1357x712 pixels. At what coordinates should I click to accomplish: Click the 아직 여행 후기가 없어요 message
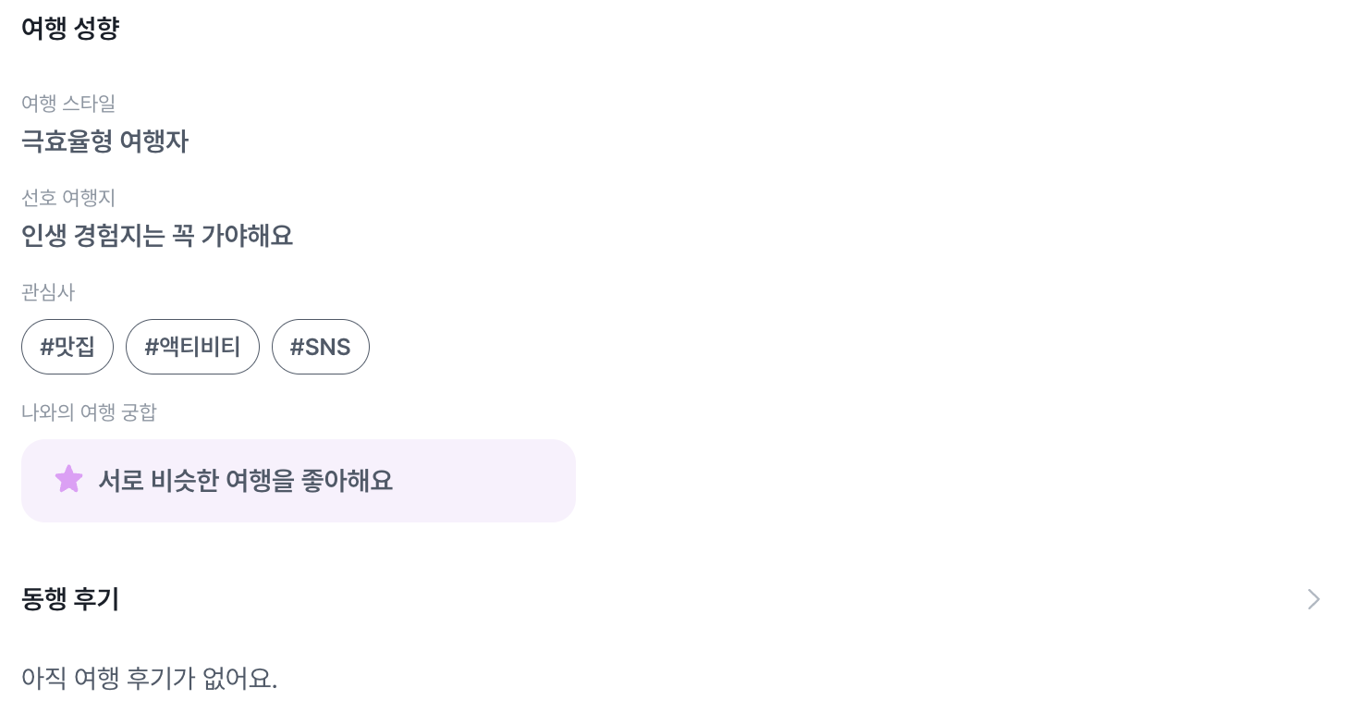tap(149, 678)
